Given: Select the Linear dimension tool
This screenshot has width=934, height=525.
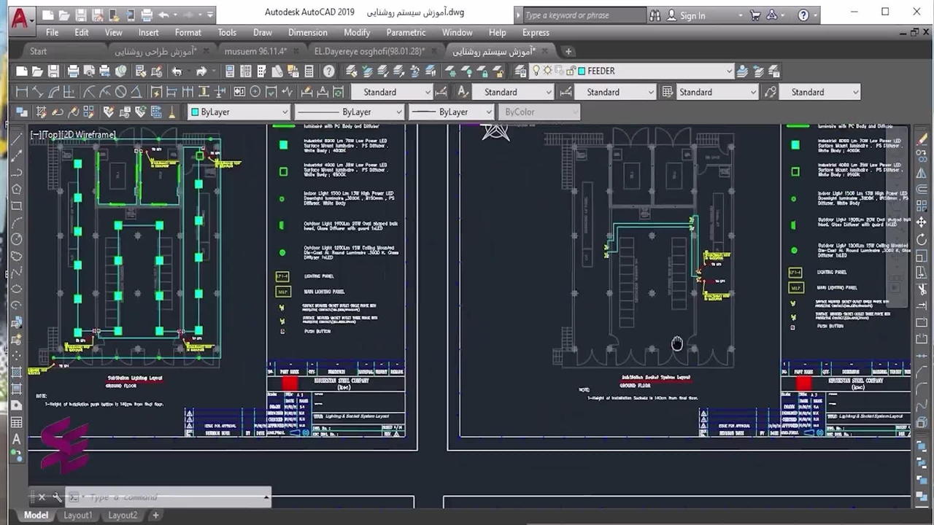Looking at the screenshot, I should pos(22,92).
